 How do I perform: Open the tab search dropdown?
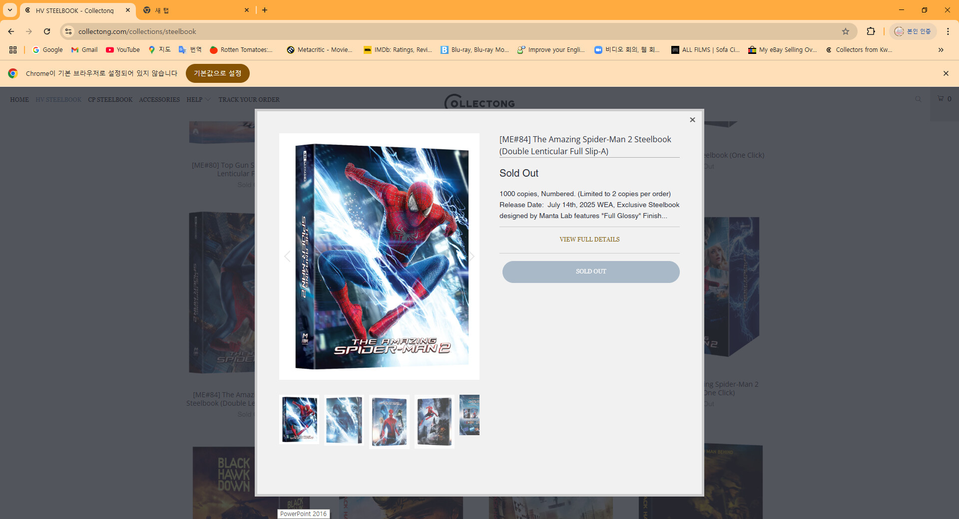tap(10, 10)
